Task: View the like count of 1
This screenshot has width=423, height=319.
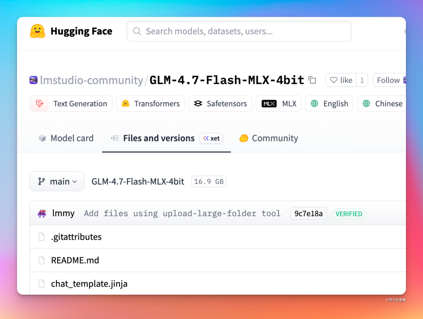Action: (362, 80)
